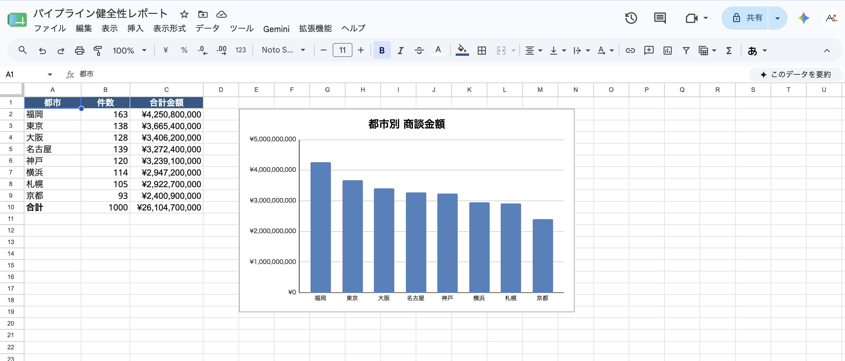Print the spreadsheet

pyautogui.click(x=79, y=50)
